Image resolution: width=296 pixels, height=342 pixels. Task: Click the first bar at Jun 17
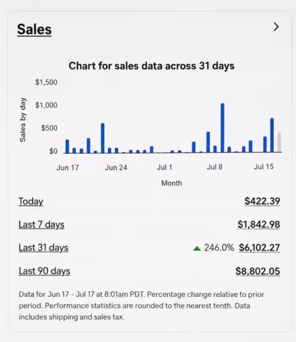tap(67, 146)
